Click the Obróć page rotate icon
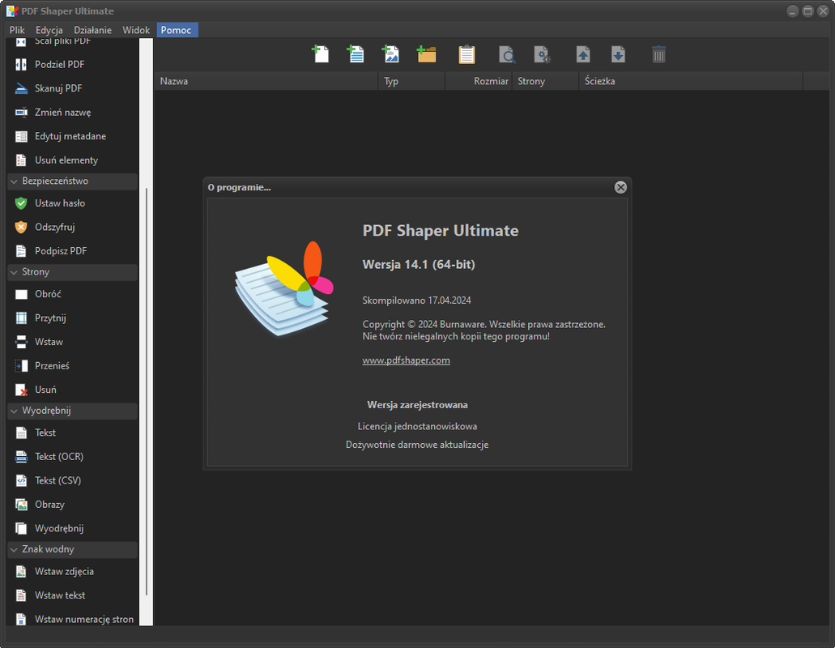The image size is (835, 648). coord(21,294)
